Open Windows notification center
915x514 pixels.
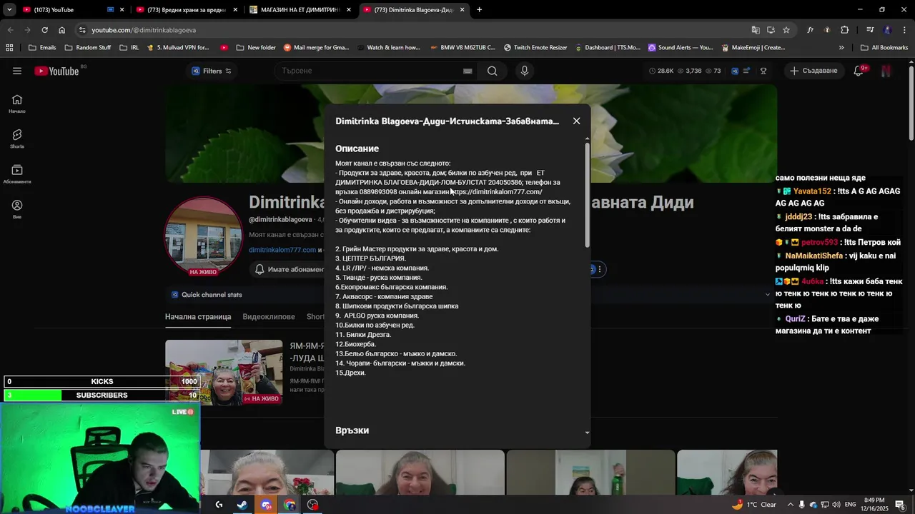tap(900, 505)
